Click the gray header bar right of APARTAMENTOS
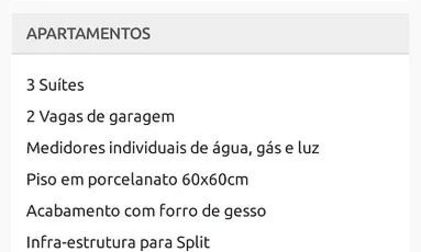 pyautogui.click(x=279, y=34)
